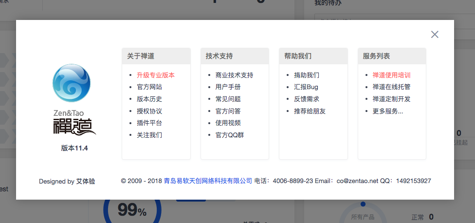Select 禅道在线托管 link
The image size is (475, 223).
click(x=391, y=87)
